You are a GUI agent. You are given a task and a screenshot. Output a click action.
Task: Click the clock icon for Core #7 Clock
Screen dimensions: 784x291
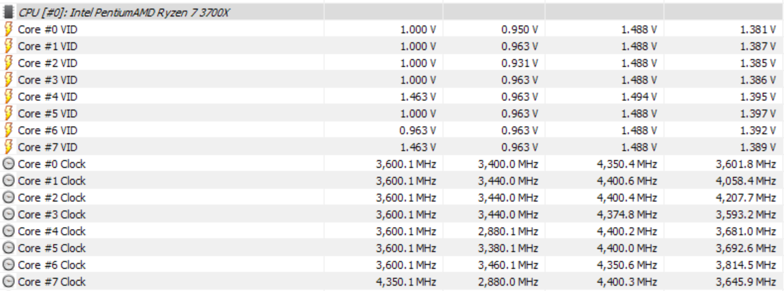point(9,282)
